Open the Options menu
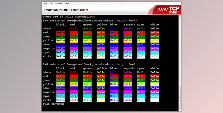This screenshot has width=223, height=113. pyautogui.click(x=59, y=4)
